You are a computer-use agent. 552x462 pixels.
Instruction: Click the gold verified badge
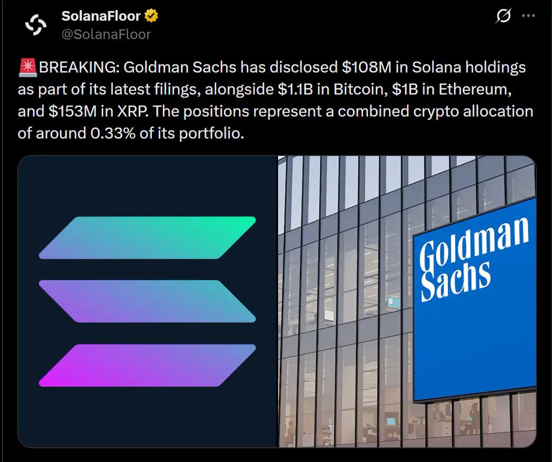tap(151, 17)
